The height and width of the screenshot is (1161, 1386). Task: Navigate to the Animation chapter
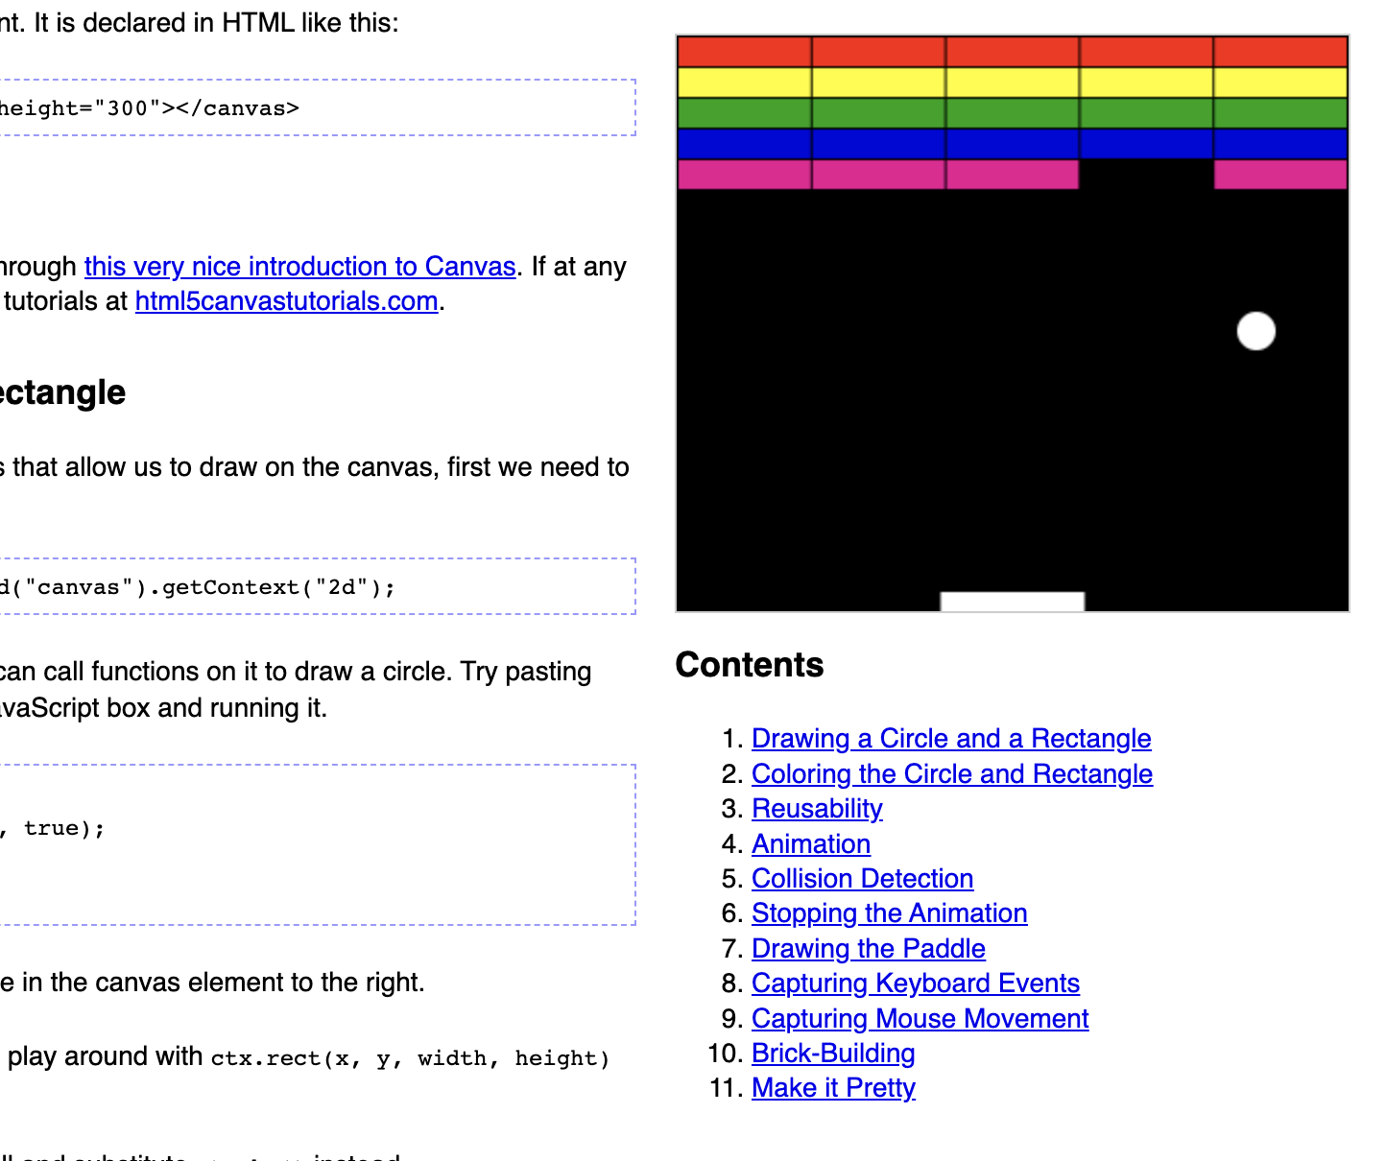tap(810, 844)
